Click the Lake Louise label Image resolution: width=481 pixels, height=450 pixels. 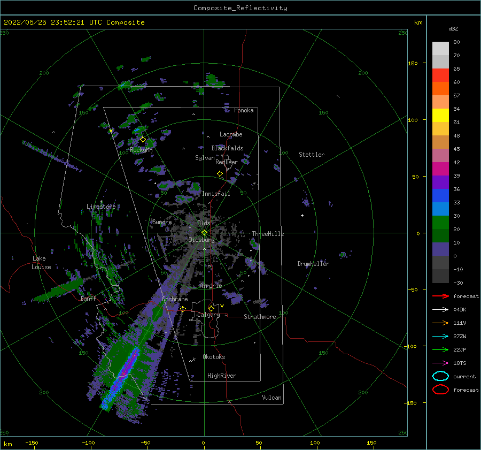pos(41,263)
